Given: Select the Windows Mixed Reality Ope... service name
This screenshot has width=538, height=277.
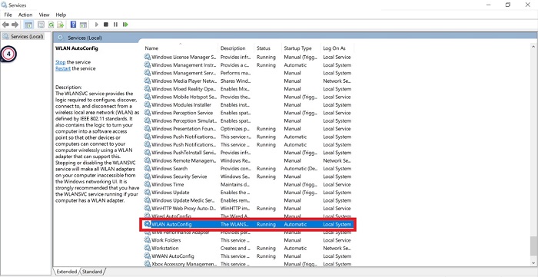Looking at the screenshot, I should 184,89.
